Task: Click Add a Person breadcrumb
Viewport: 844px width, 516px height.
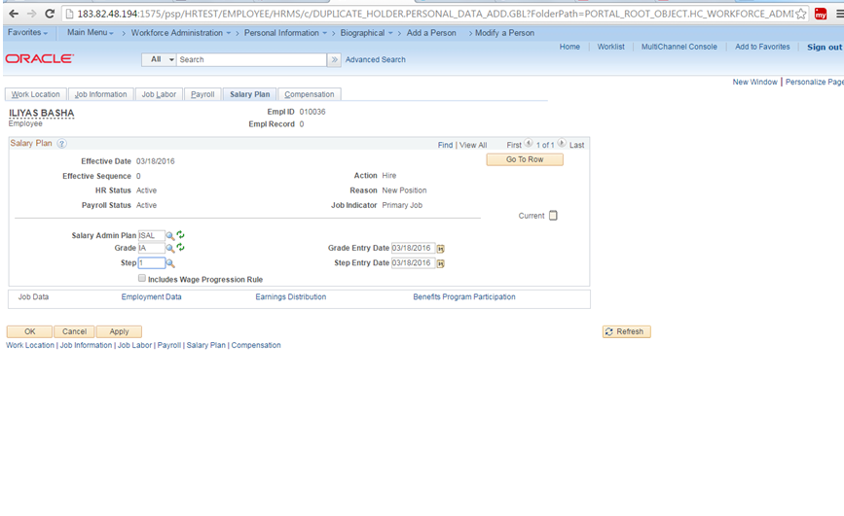Action: (x=431, y=33)
